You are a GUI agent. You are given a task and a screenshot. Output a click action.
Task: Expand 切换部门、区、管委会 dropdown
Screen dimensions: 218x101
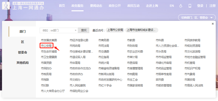pyautogui.click(x=197, y=18)
